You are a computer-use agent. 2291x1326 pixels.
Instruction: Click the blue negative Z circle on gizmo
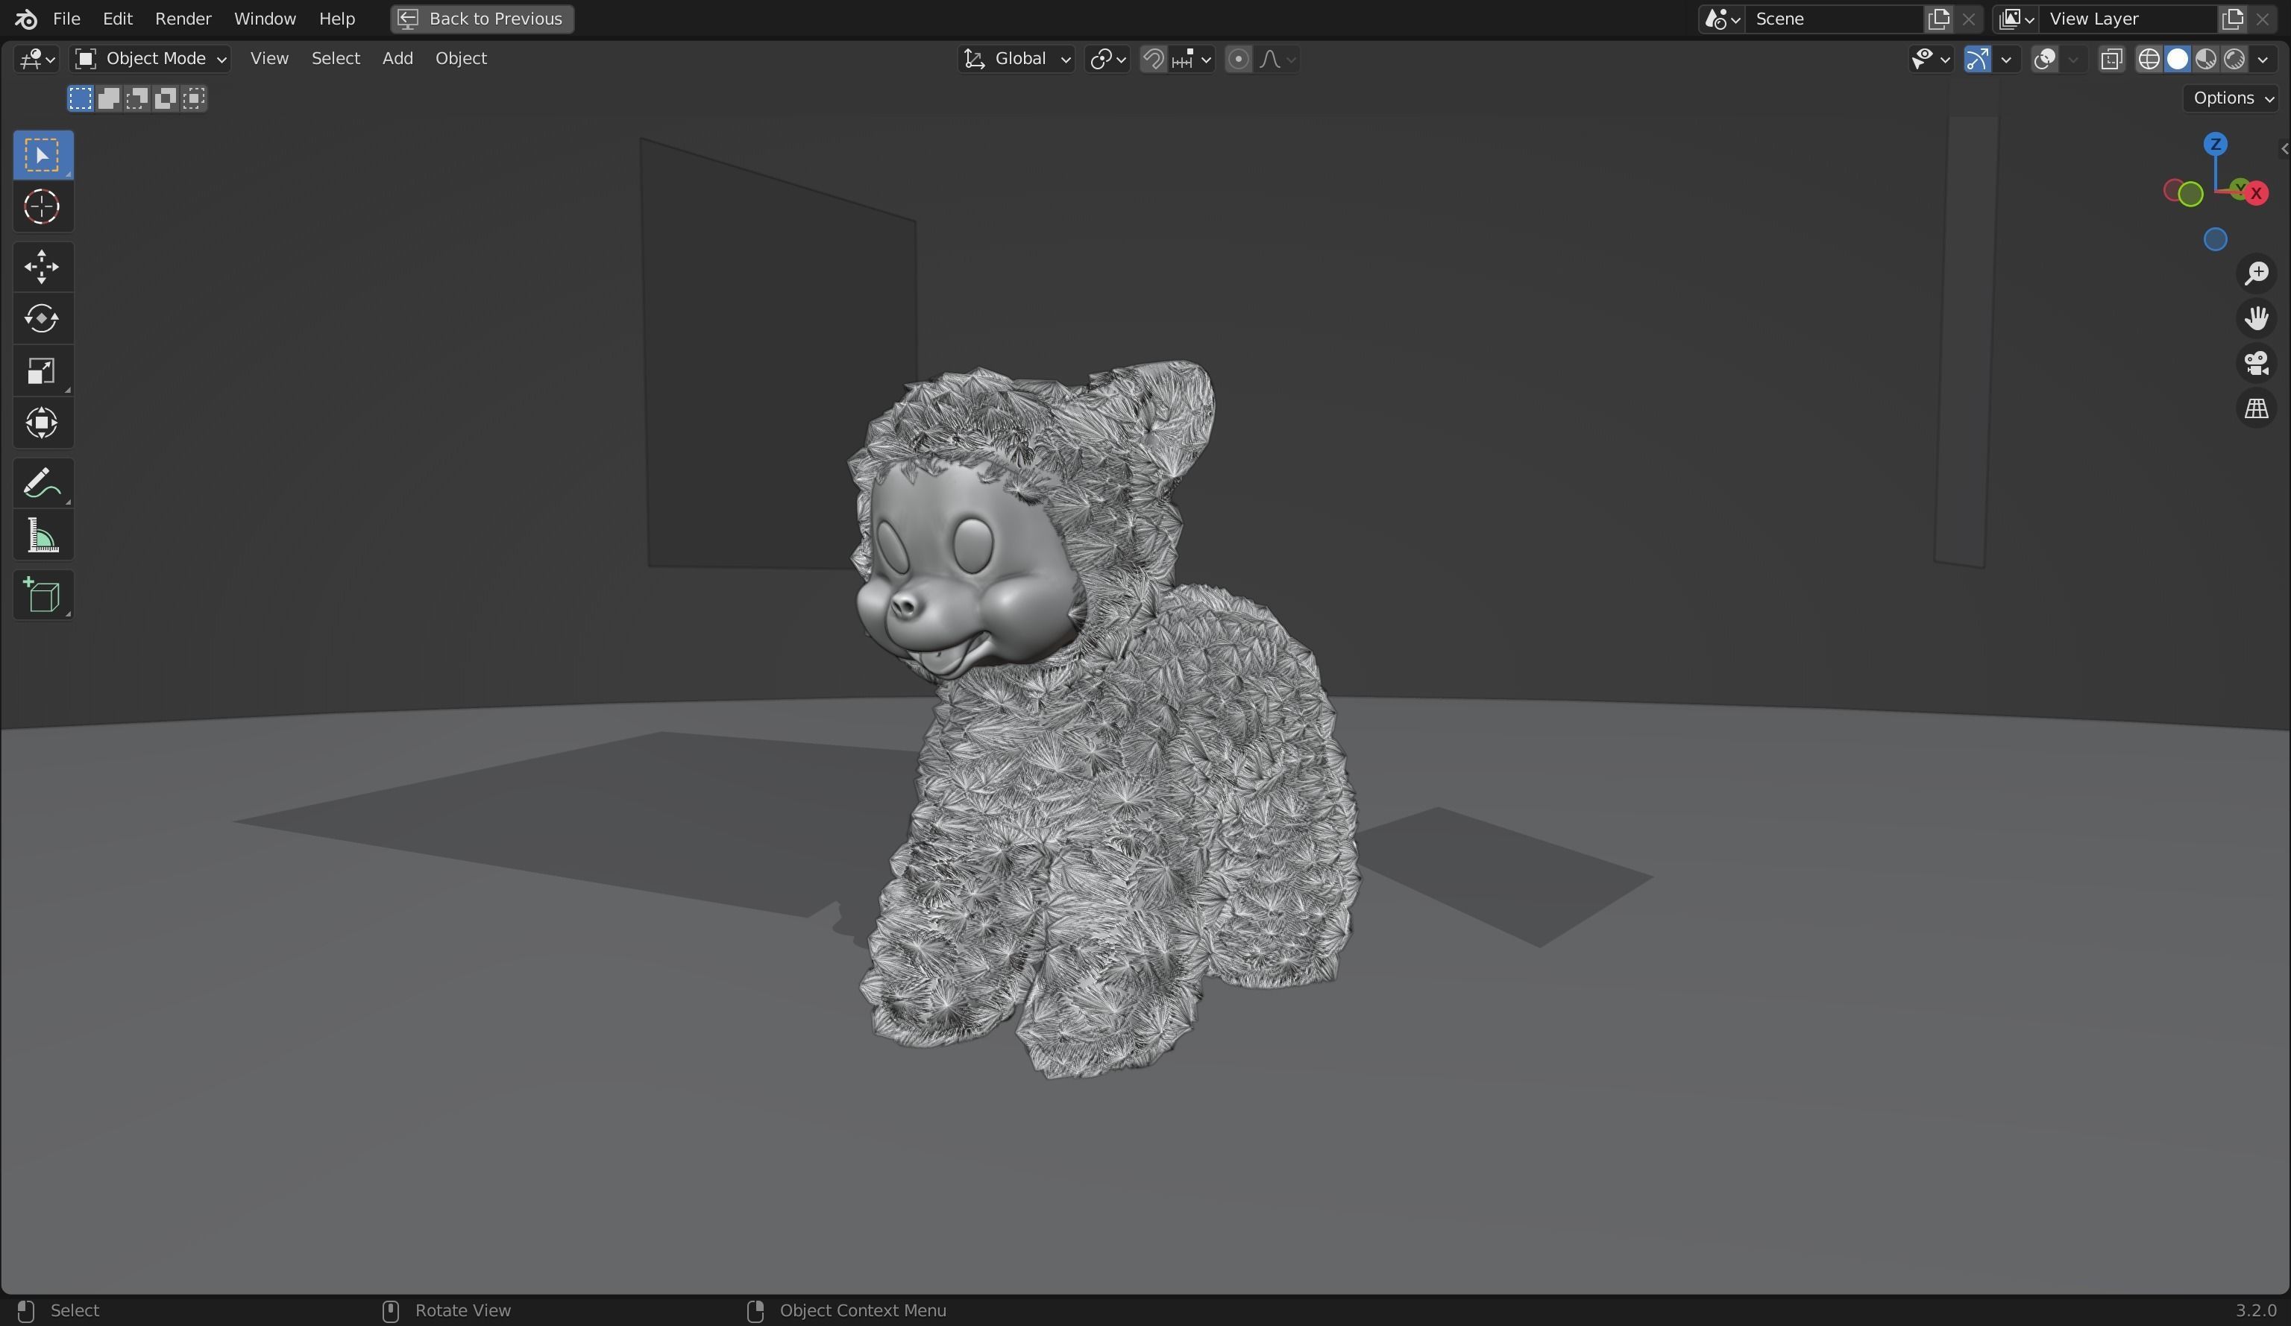tap(2216, 239)
